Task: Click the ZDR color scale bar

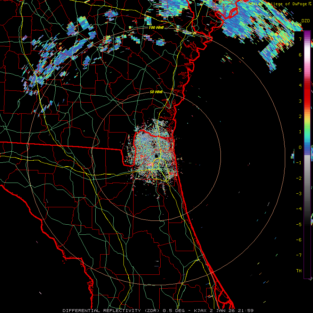Action: (x=307, y=155)
